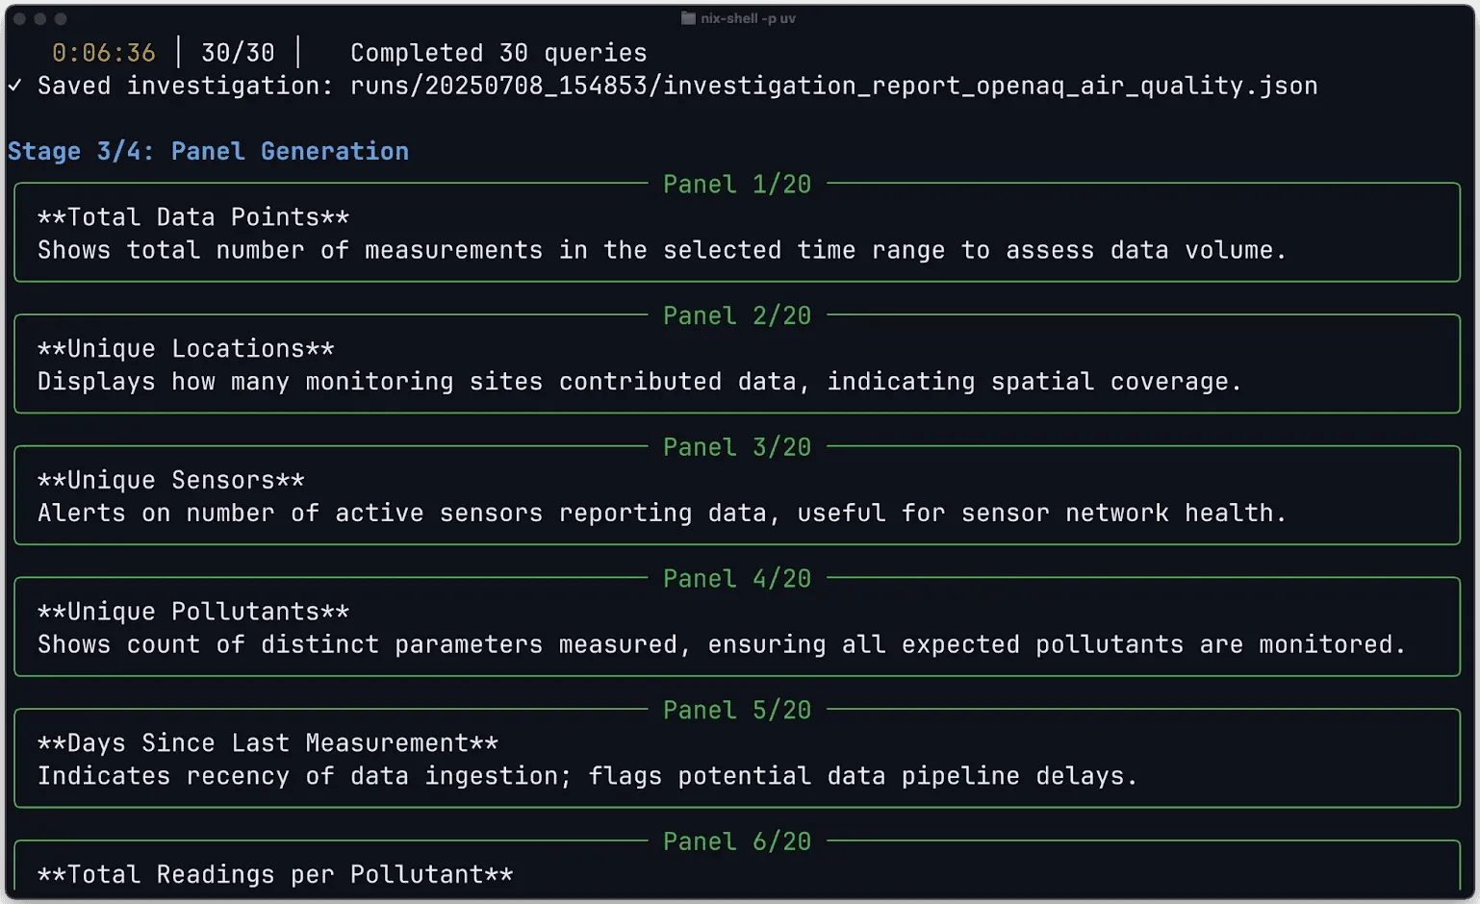Screen dimensions: 1480x904
Task: Click the Total Data Points panel title
Action: click(x=193, y=217)
